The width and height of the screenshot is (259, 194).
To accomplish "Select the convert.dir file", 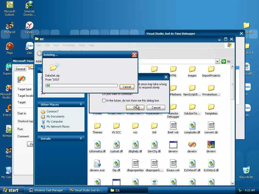I will 211,128.
